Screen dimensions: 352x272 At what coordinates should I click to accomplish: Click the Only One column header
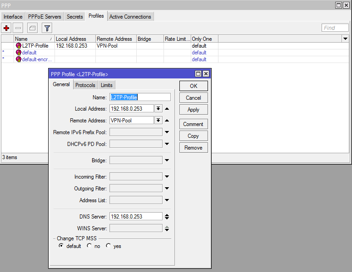coord(204,39)
